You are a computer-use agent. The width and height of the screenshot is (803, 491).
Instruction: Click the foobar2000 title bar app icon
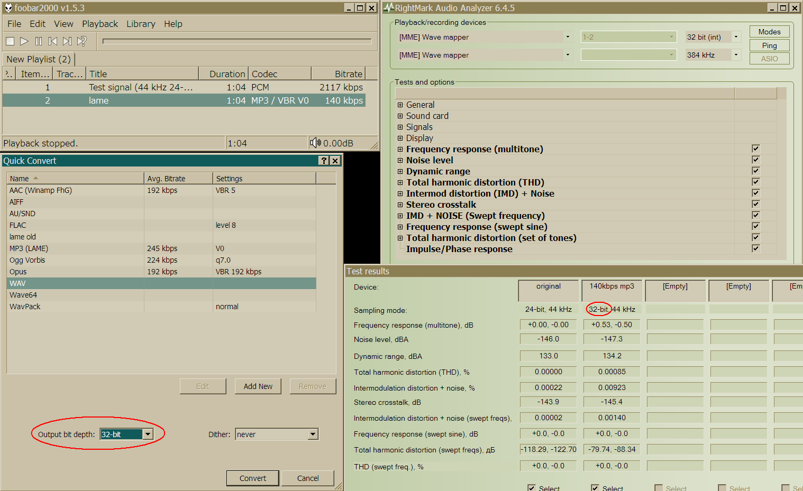pyautogui.click(x=8, y=8)
